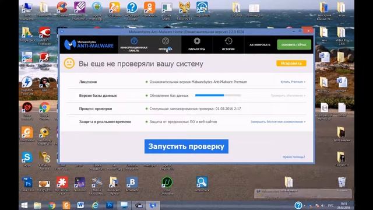Open the Windows Start button

click(x=24, y=205)
